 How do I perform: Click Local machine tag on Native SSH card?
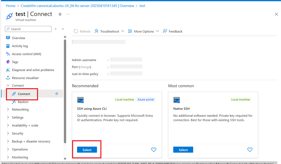pyautogui.click(x=240, y=99)
